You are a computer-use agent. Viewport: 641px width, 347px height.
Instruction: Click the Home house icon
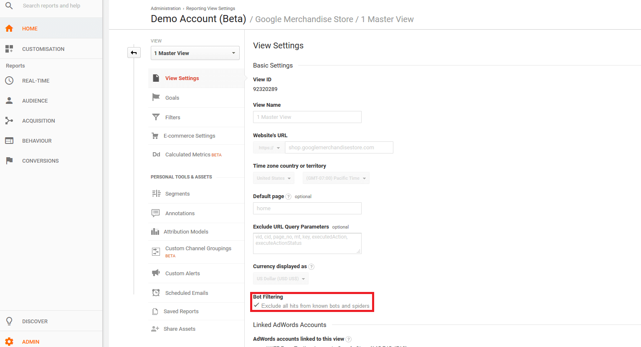point(9,28)
